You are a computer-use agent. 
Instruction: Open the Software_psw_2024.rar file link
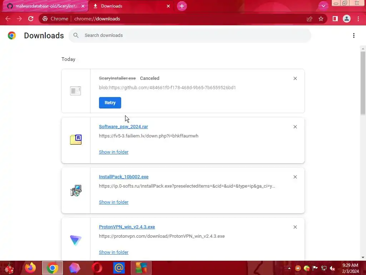pos(123,126)
